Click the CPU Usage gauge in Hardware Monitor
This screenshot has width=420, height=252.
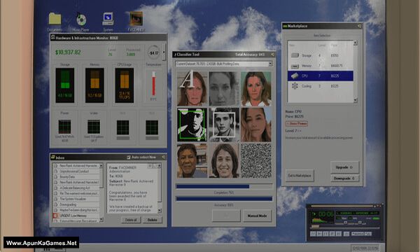[125, 85]
